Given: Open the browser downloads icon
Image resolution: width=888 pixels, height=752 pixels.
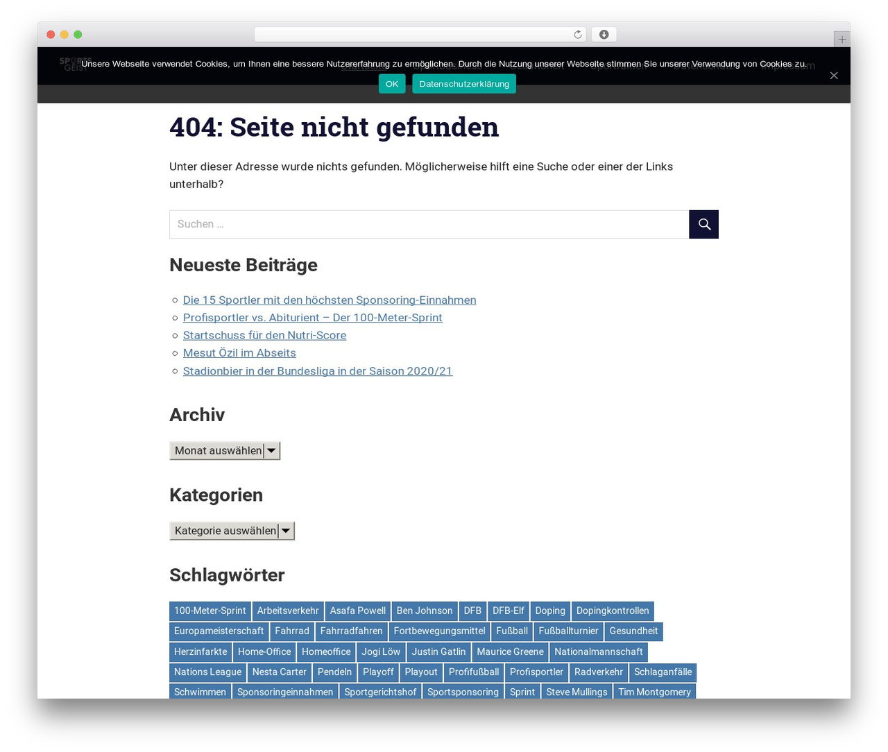Looking at the screenshot, I should [604, 35].
